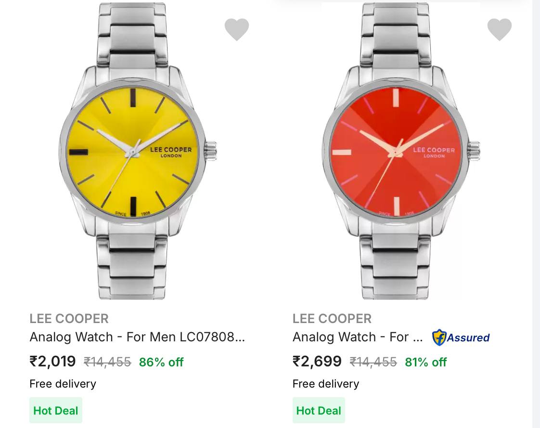Click the 86% off discount label

(161, 362)
